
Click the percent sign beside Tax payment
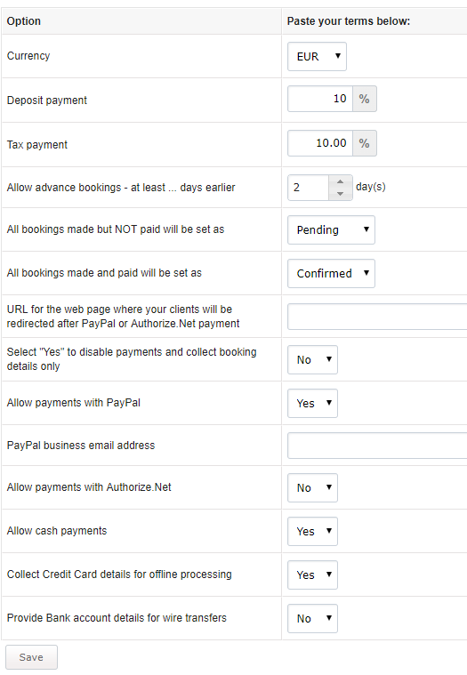[x=365, y=143]
